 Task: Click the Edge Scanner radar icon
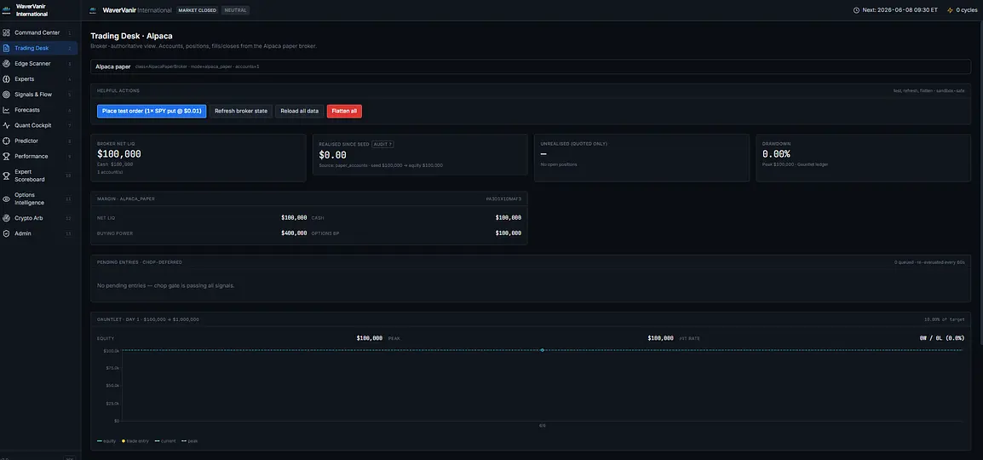[x=6, y=63]
